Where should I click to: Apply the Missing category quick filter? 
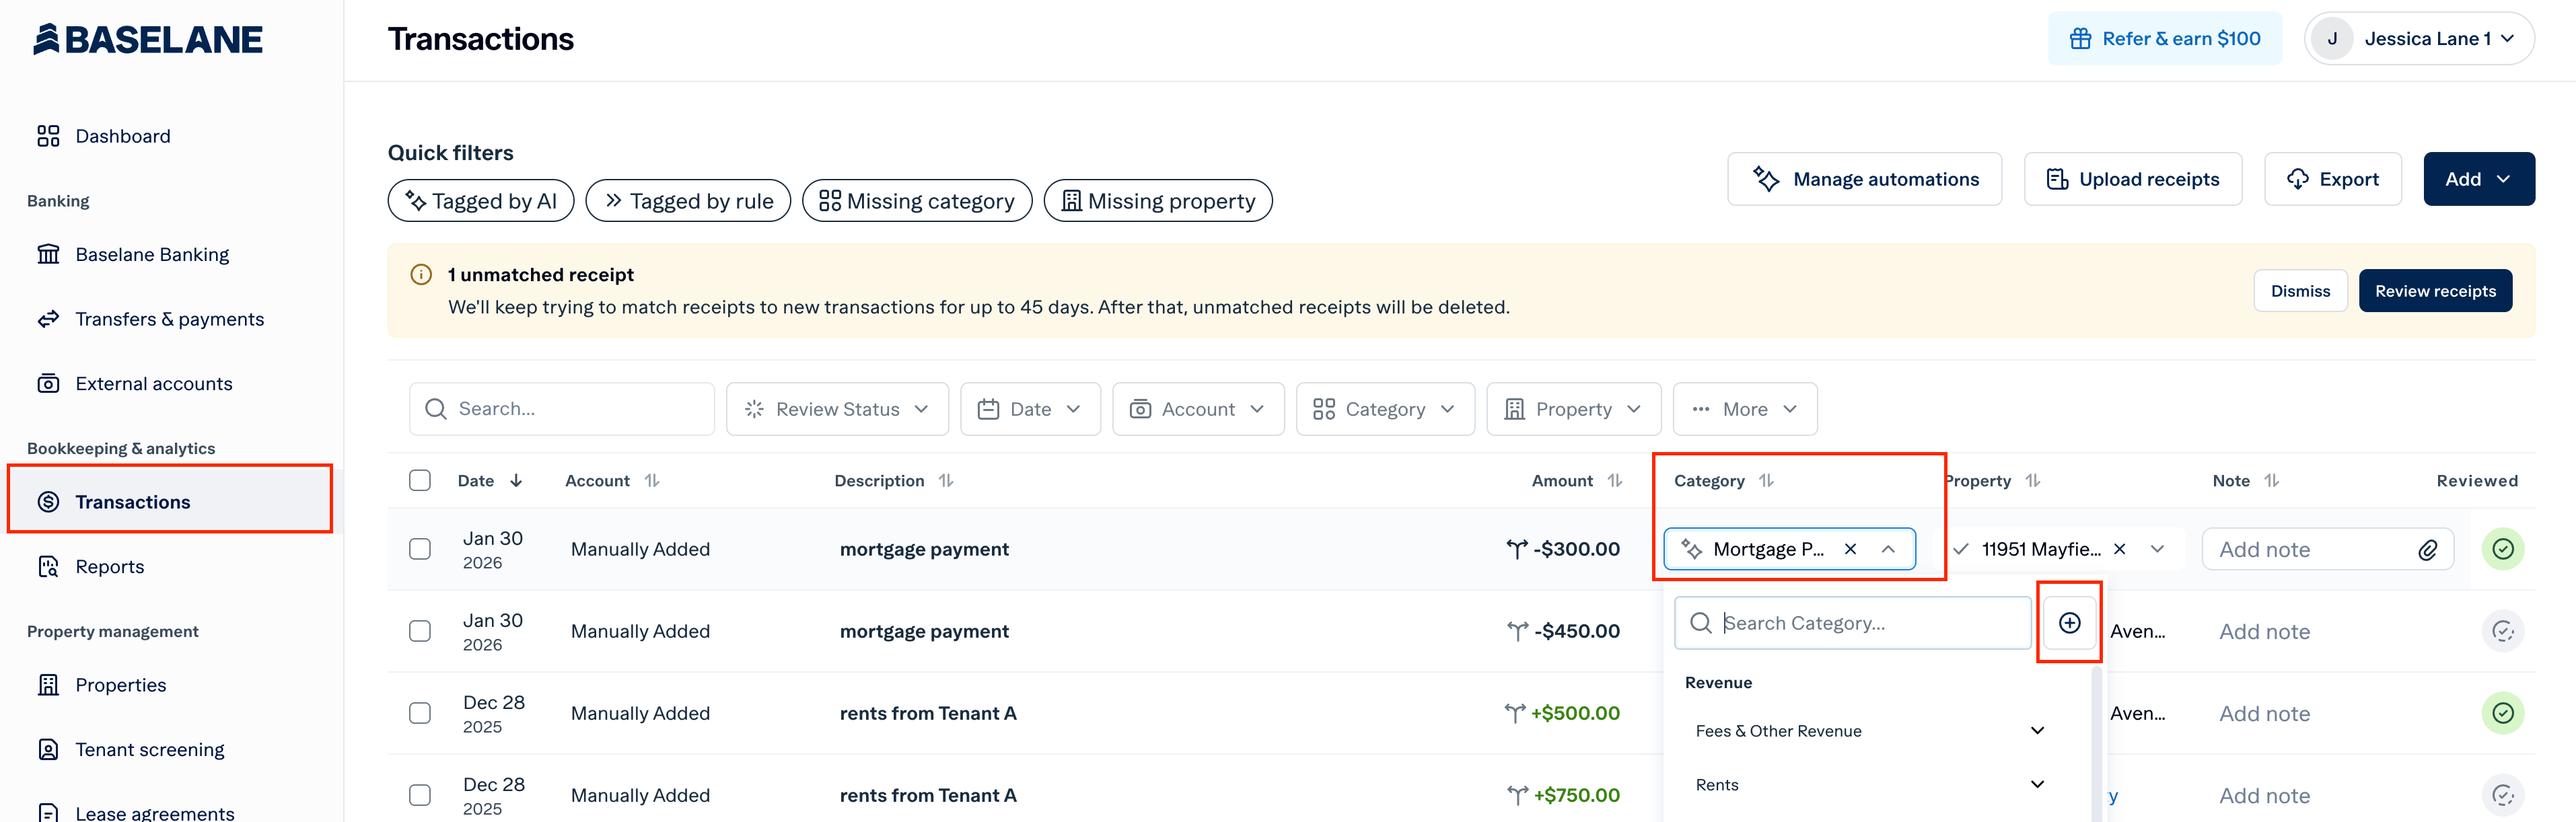pyautogui.click(x=916, y=201)
